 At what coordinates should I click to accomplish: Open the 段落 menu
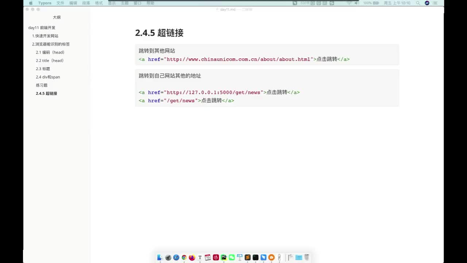click(x=86, y=3)
